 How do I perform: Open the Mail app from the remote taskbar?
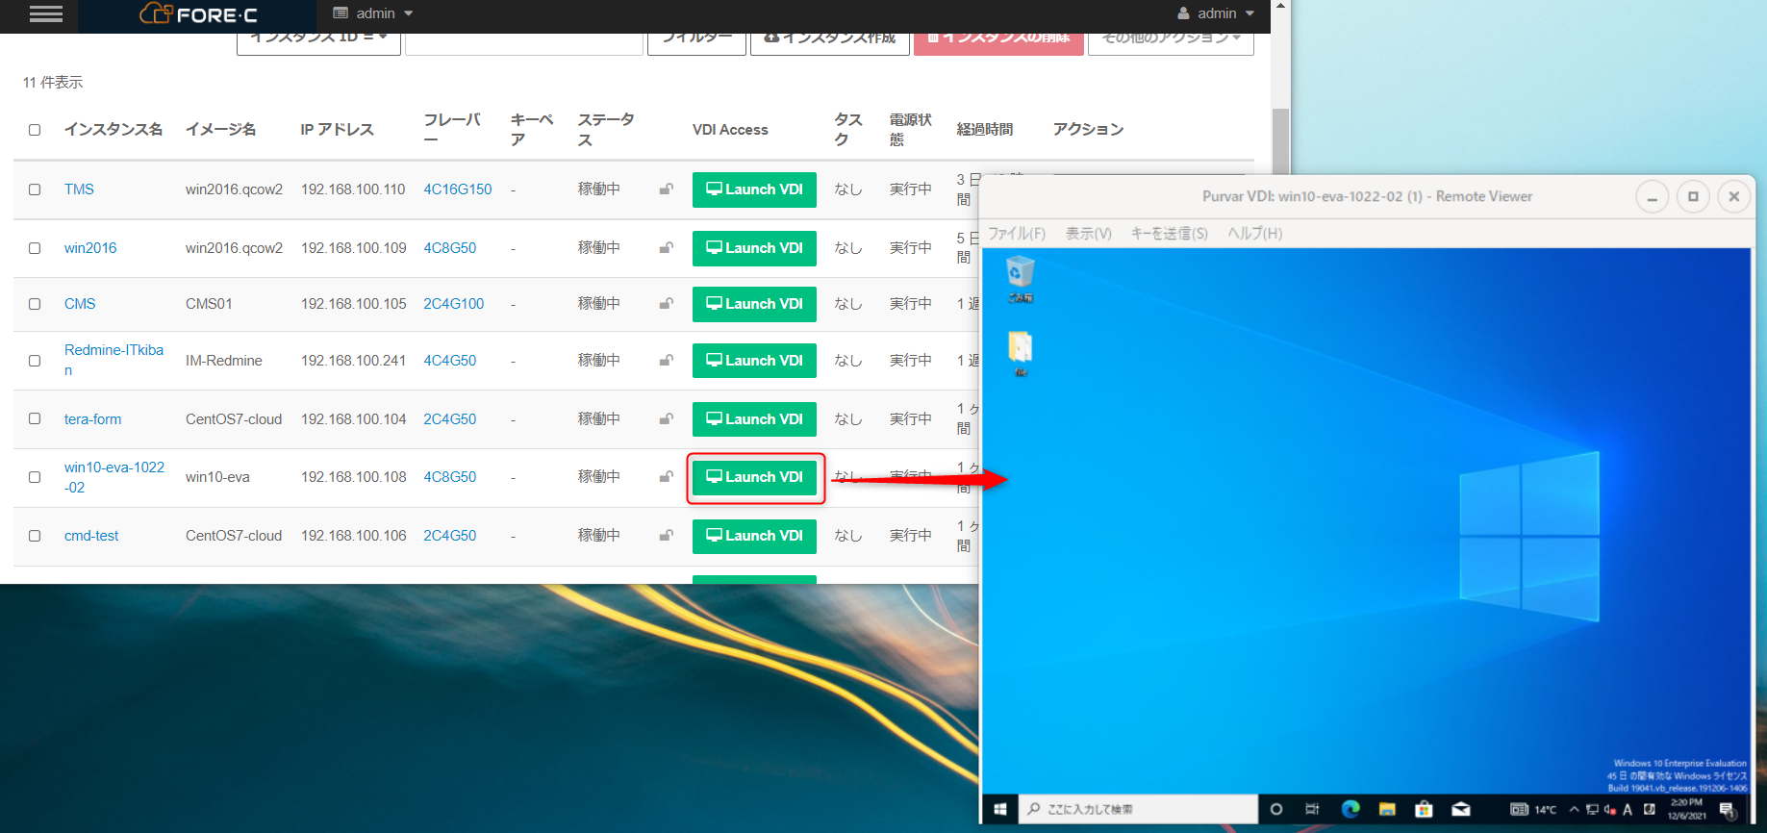click(x=1461, y=809)
